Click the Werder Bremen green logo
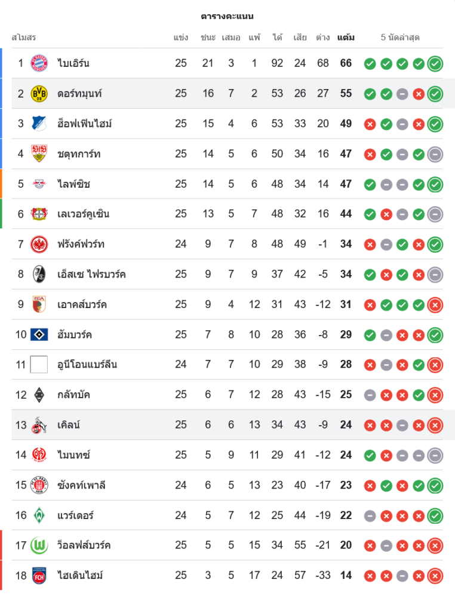Screen dimensions: 455x598 (39, 515)
